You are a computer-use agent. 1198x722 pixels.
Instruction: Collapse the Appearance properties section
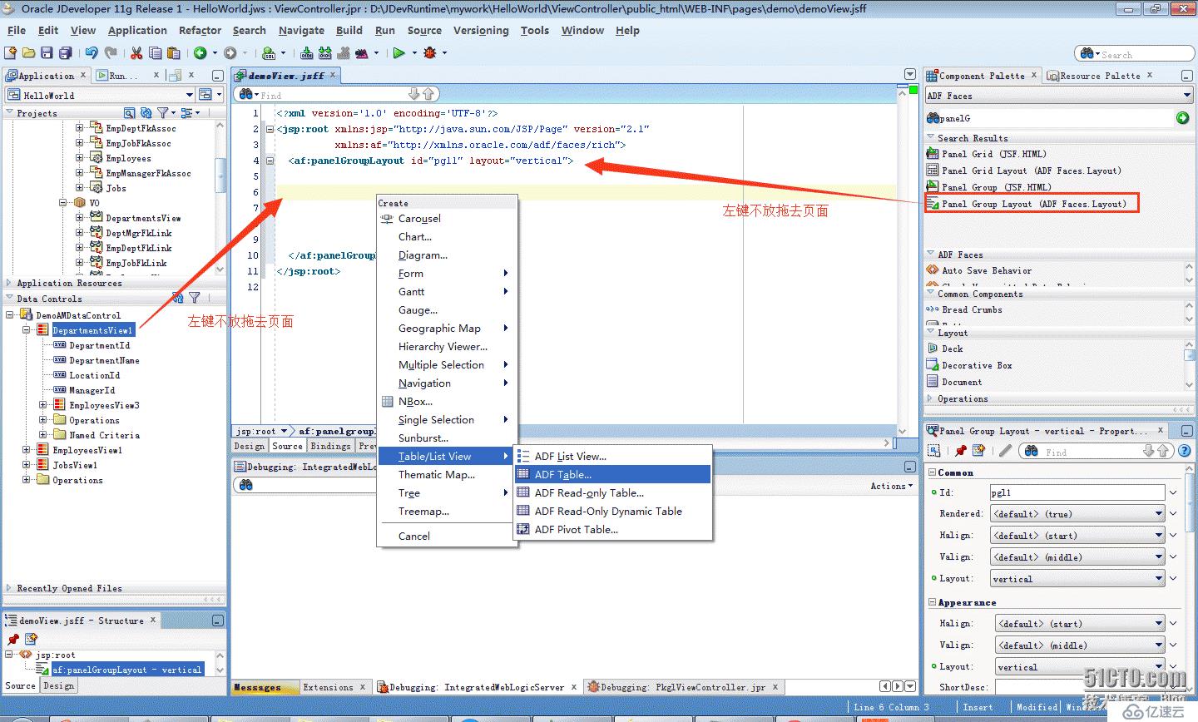click(x=932, y=602)
